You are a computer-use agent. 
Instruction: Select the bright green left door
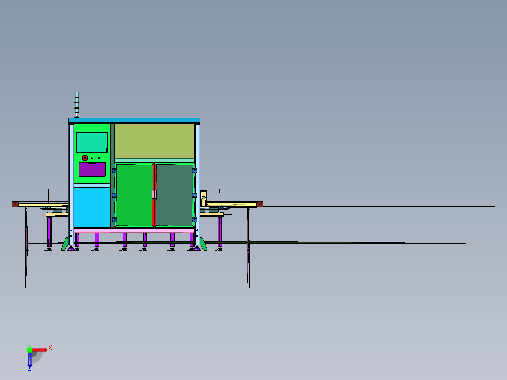pos(134,195)
